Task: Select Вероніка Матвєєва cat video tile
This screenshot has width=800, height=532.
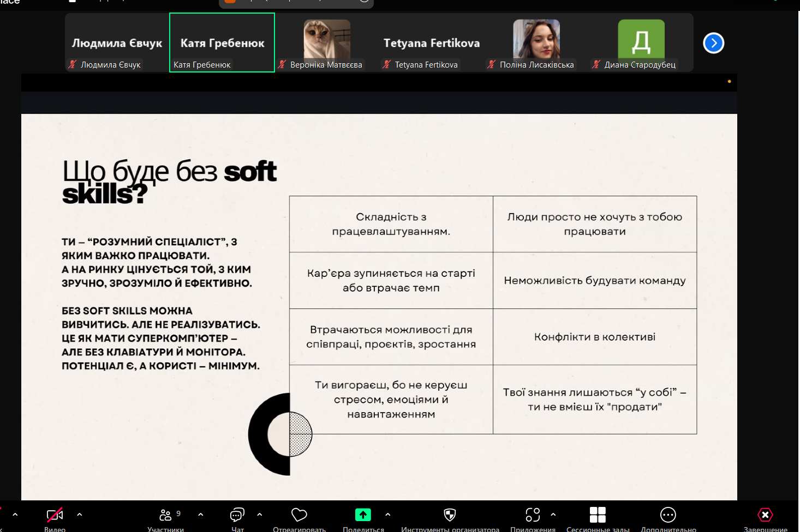Action: (326, 43)
